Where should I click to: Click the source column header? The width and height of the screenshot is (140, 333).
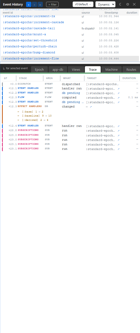click(86, 13)
